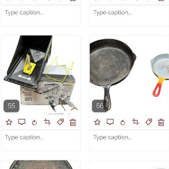Viewport: 169px width, 169px height.
Task: Open comment icon for photo 56
Action: click(110, 122)
